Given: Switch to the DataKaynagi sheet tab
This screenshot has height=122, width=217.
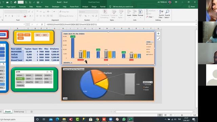Looking at the screenshot, I should 19,111.
